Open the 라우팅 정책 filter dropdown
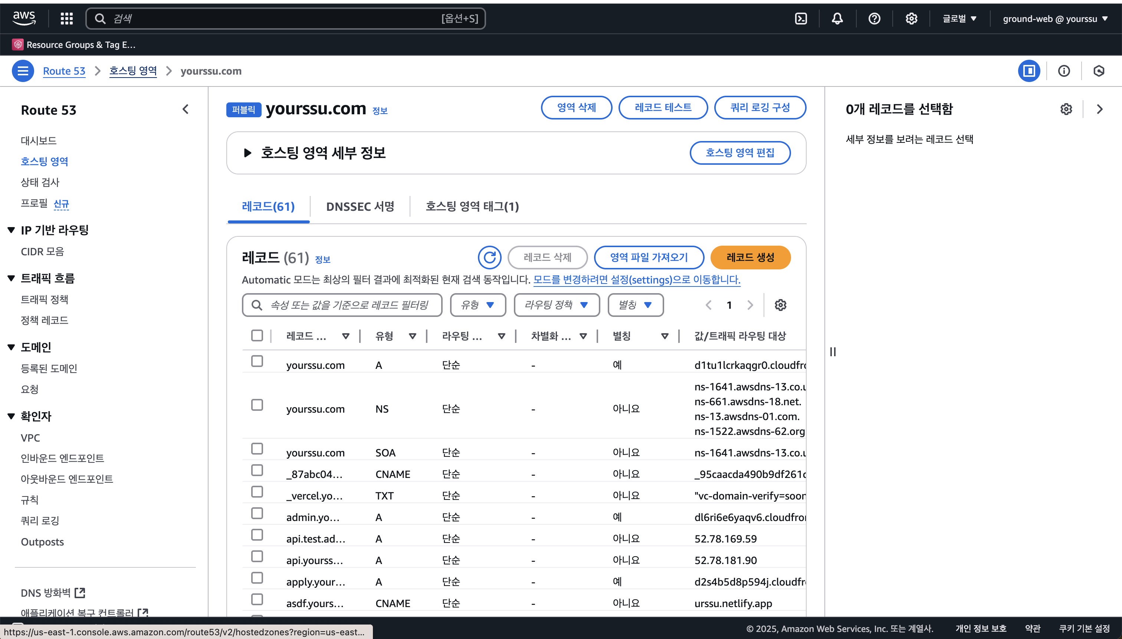 (557, 305)
